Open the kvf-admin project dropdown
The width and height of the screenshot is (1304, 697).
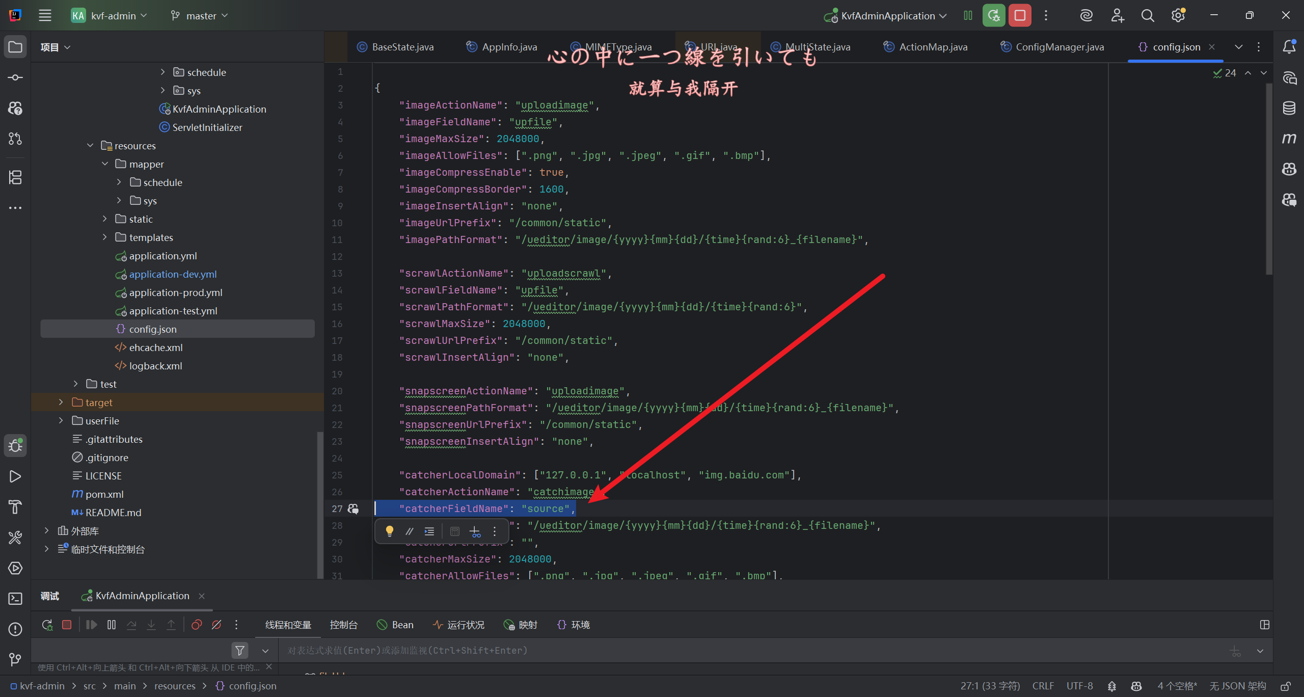click(x=110, y=16)
